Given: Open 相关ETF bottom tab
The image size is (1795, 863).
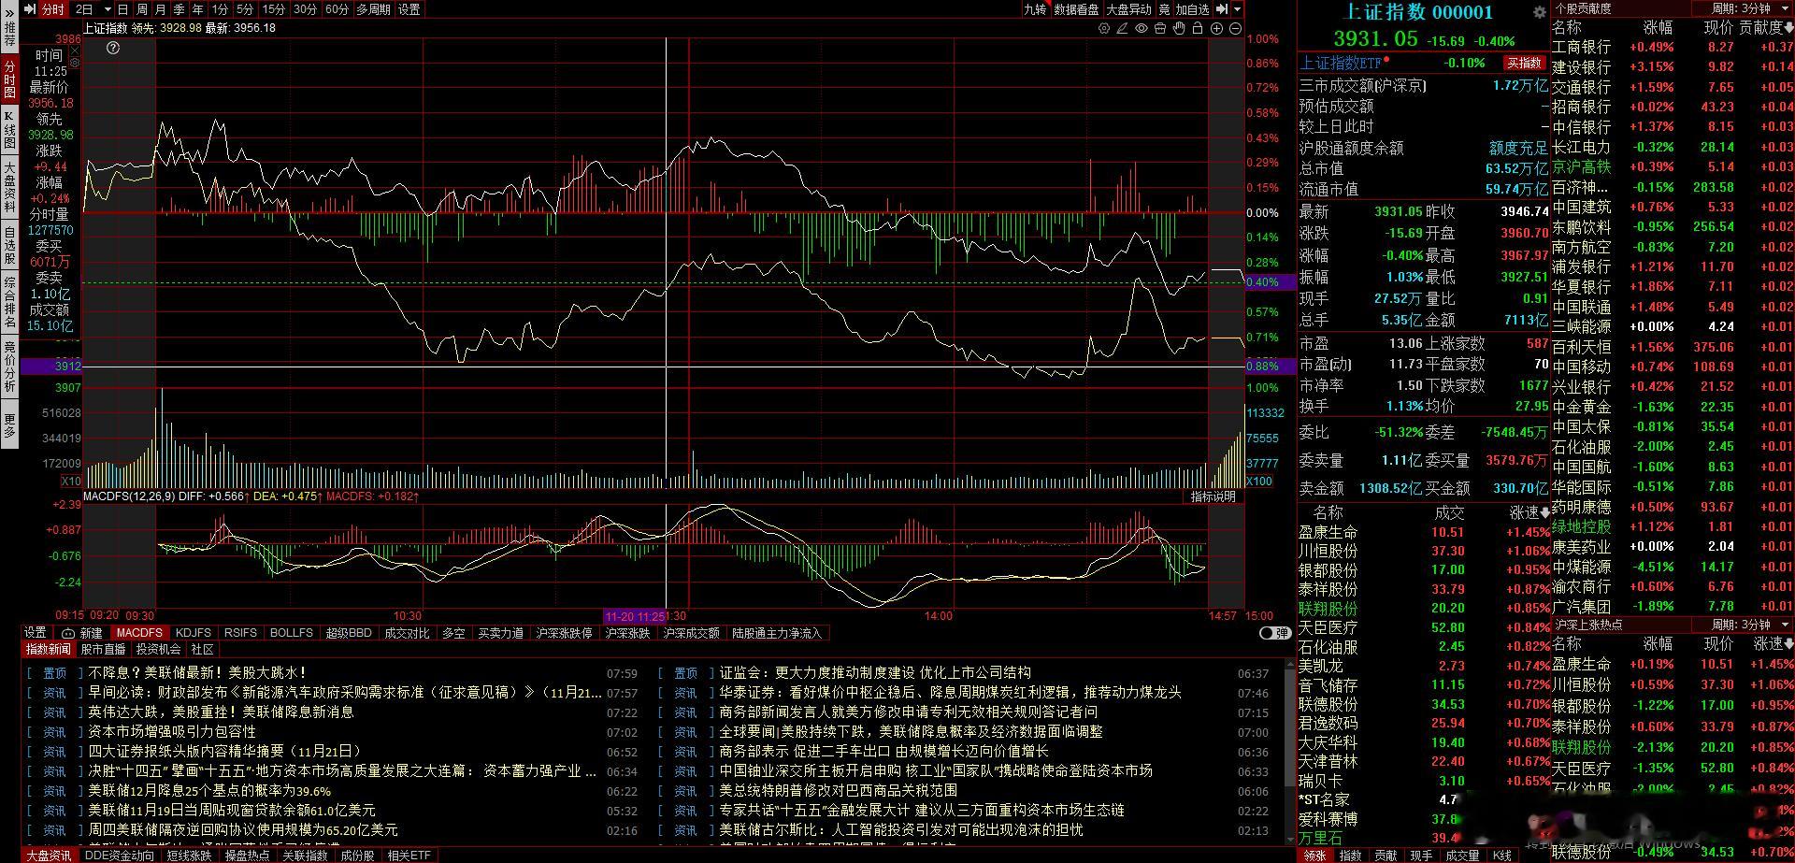Looking at the screenshot, I should tap(409, 856).
